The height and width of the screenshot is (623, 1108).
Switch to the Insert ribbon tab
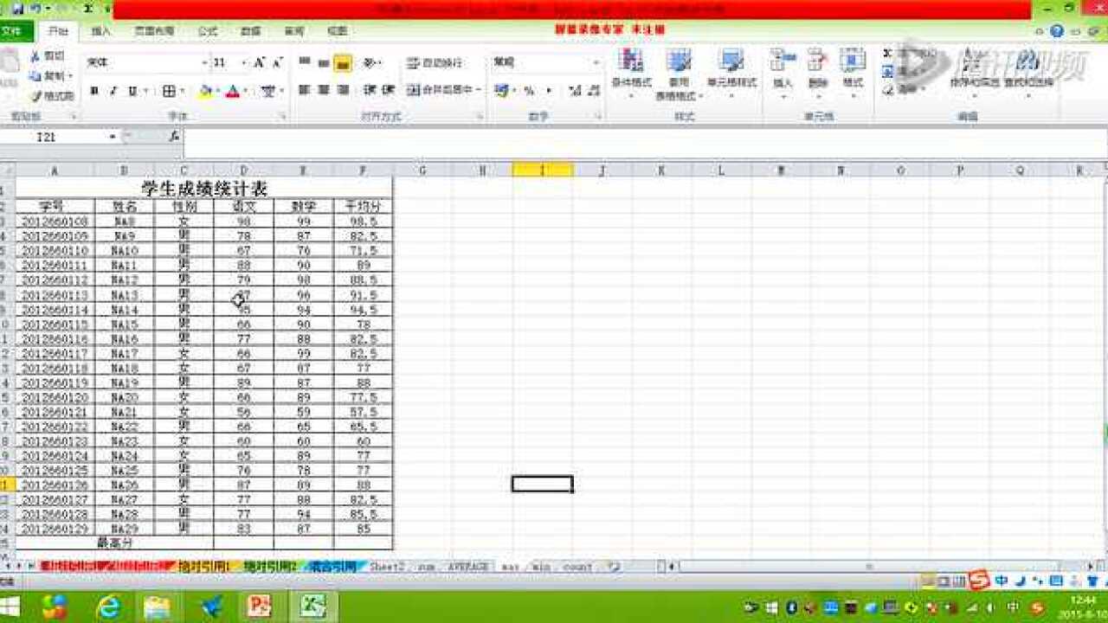click(x=101, y=31)
